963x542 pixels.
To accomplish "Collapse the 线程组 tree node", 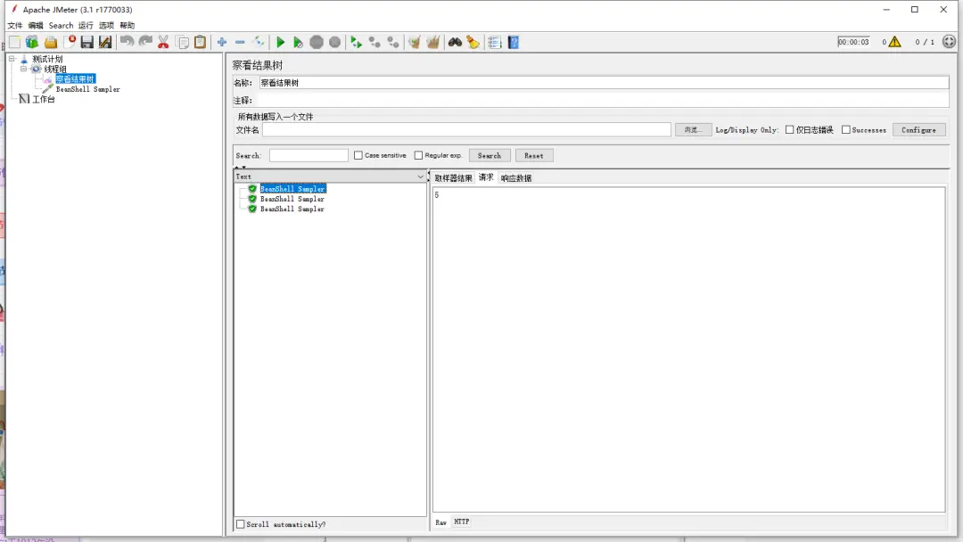I will 23,69.
